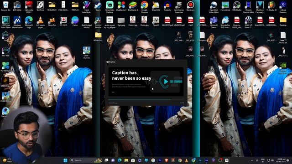This screenshot has height=164, width=292.
Task: Open After Effects from taskbar
Action: coord(207,160)
